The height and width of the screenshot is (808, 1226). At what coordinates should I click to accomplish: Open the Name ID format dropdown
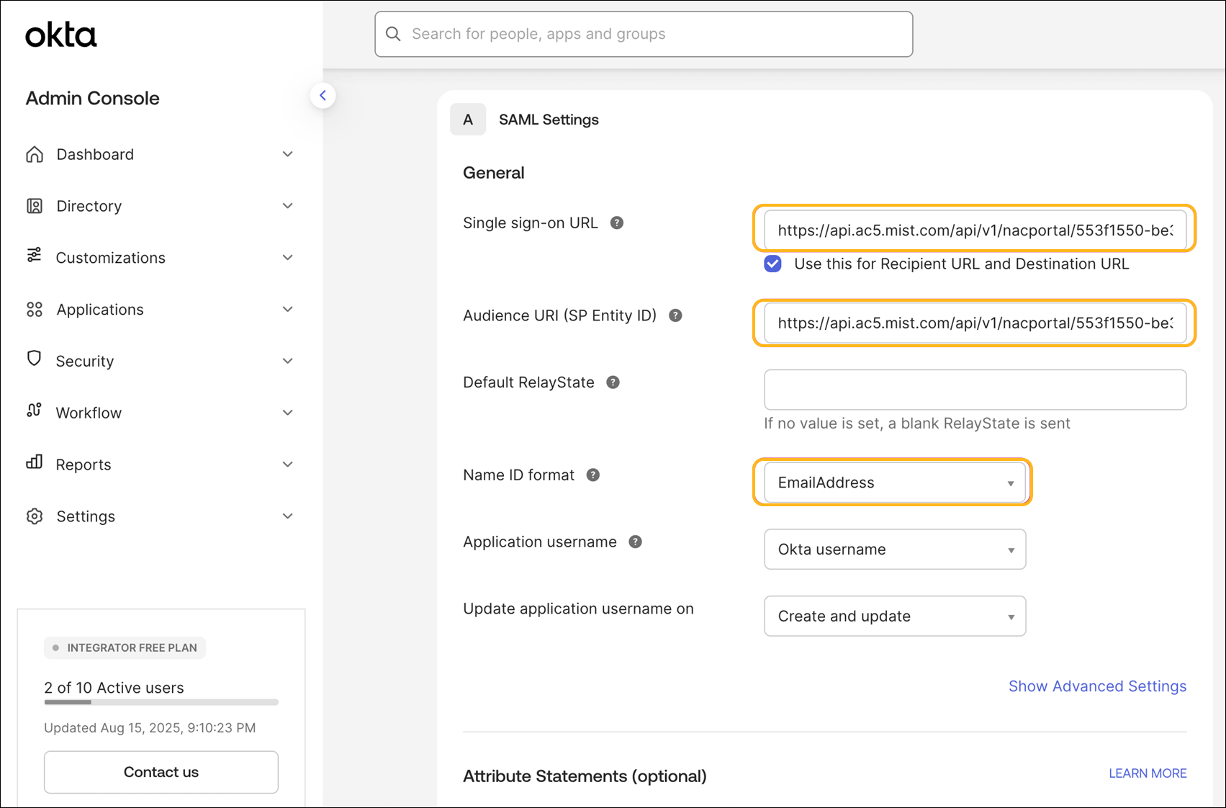(894, 482)
